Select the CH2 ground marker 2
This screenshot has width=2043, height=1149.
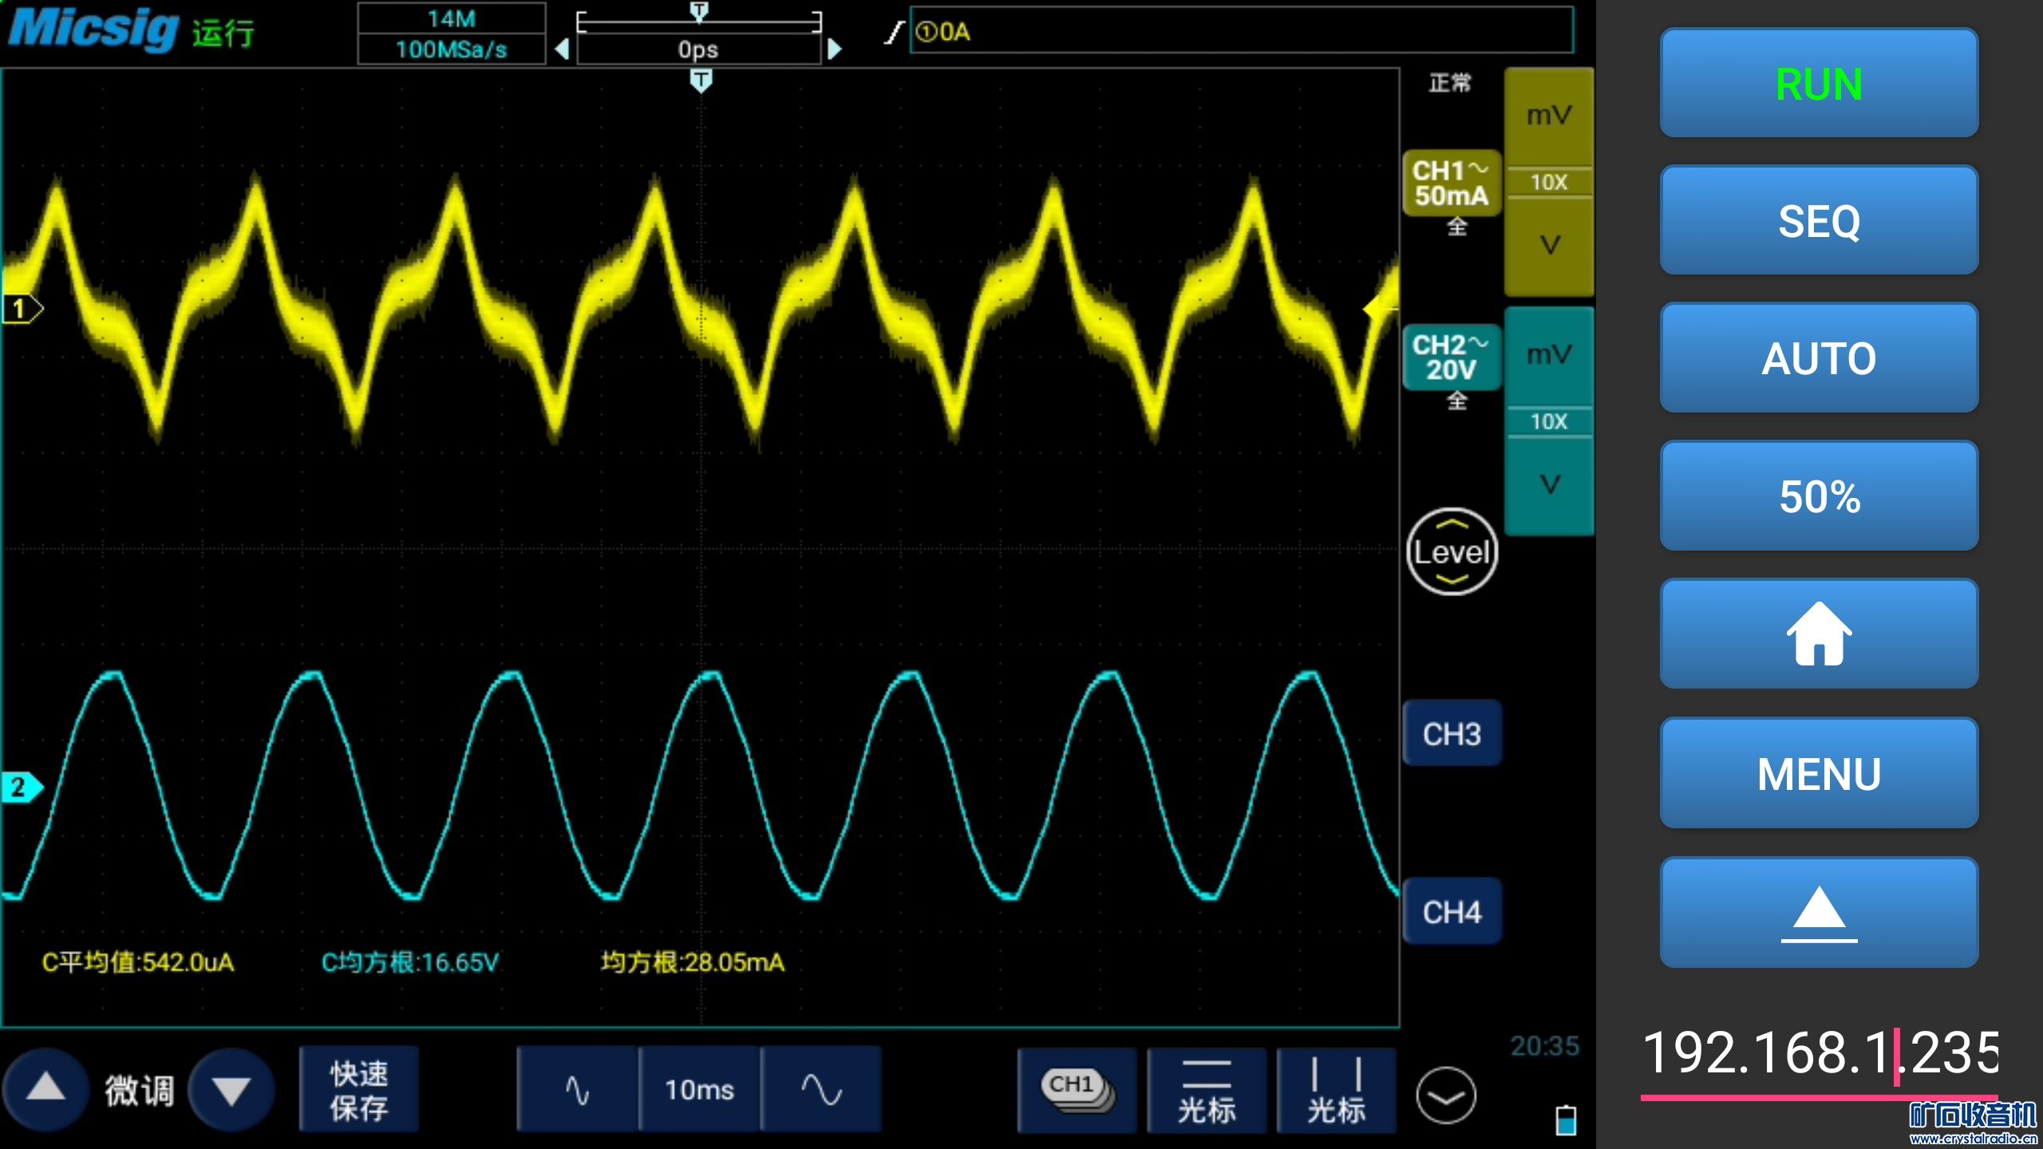(x=22, y=788)
